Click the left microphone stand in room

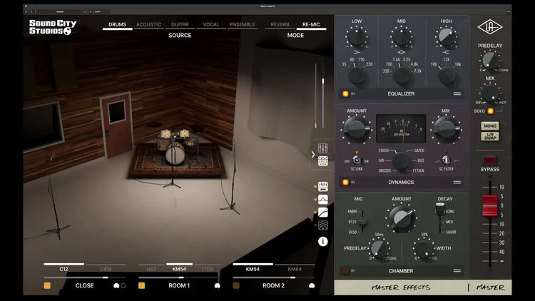pos(55,198)
